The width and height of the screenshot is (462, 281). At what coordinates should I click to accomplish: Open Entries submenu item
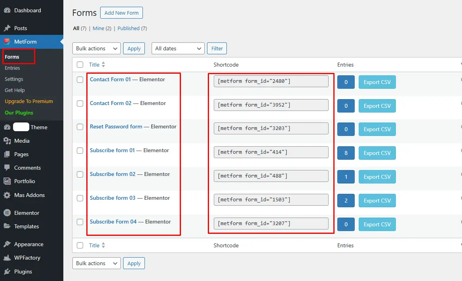12,68
